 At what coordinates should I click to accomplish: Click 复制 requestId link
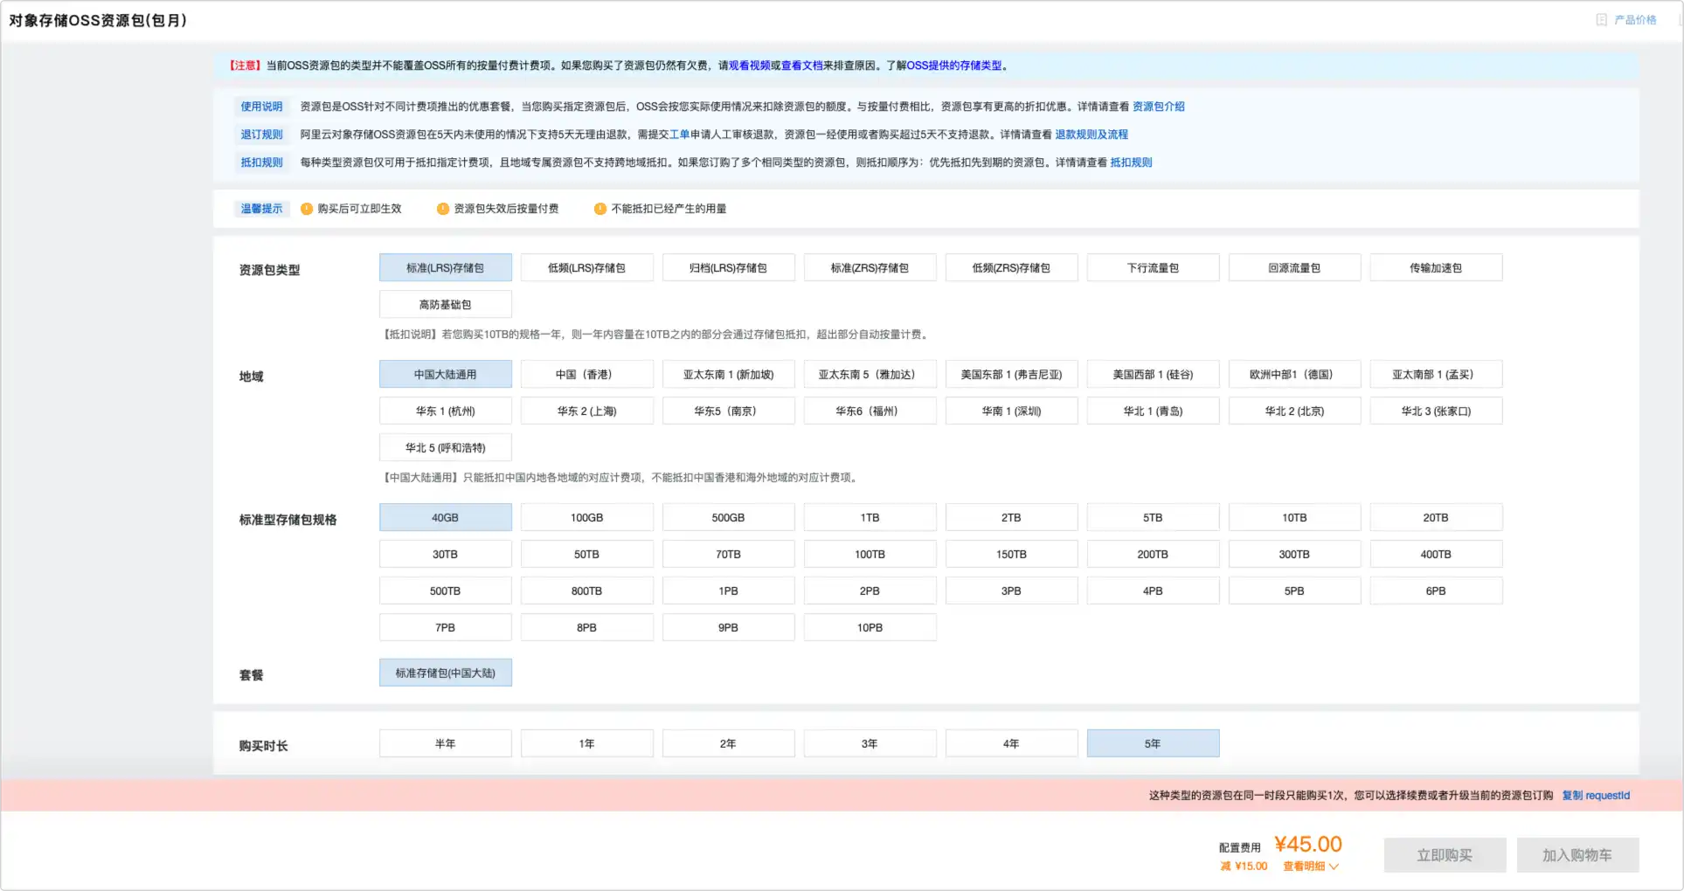click(1597, 796)
